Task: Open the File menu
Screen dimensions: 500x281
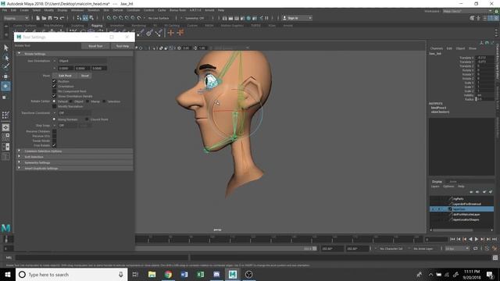Action: click(5, 10)
